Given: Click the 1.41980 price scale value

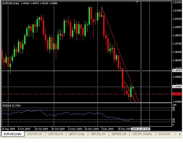Looking at the screenshot, I should click(x=177, y=102).
